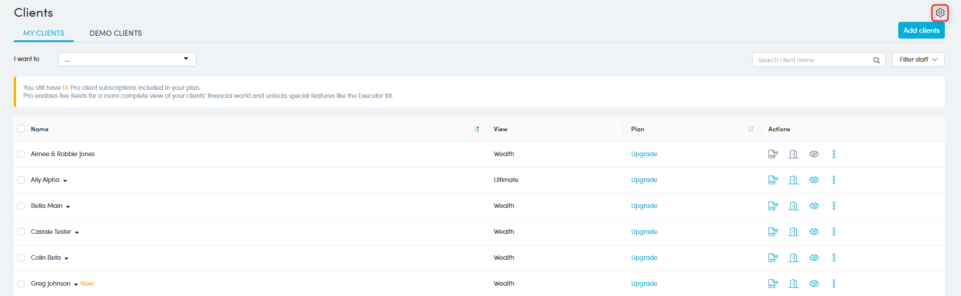Expand the Filter staff dropdown
Image resolution: width=961 pixels, height=296 pixels.
pyautogui.click(x=918, y=59)
